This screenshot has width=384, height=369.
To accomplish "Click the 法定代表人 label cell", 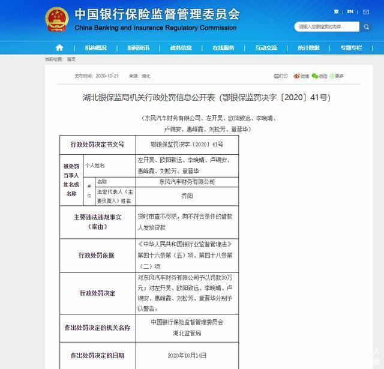I will click(x=115, y=196).
